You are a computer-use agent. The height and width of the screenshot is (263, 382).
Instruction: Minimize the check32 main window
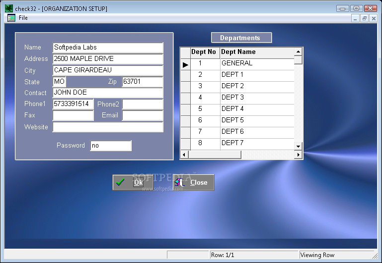click(343, 8)
